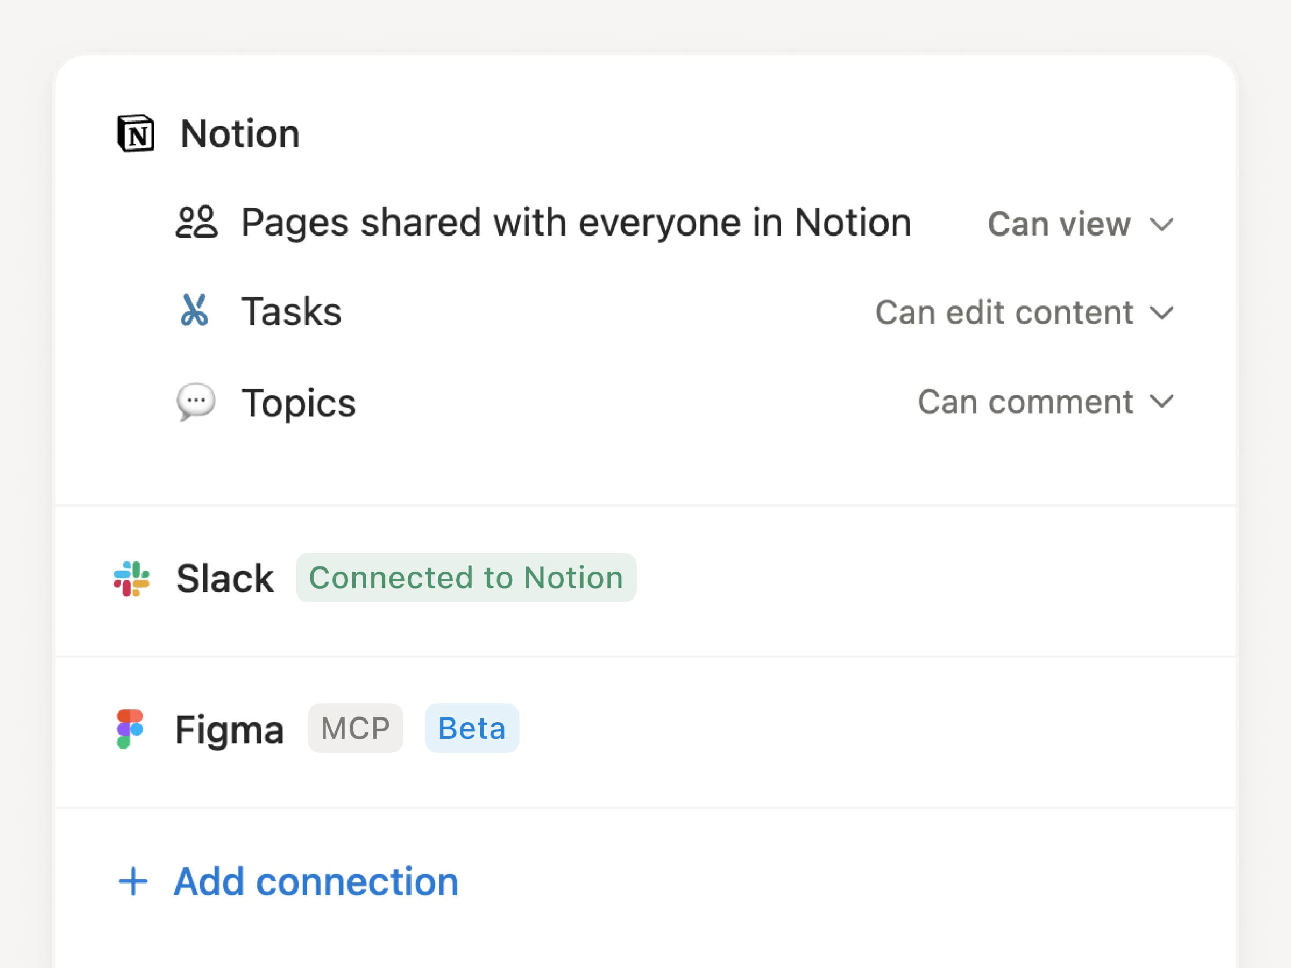Click the Connected to Notion badge
The height and width of the screenshot is (968, 1291).
click(466, 578)
